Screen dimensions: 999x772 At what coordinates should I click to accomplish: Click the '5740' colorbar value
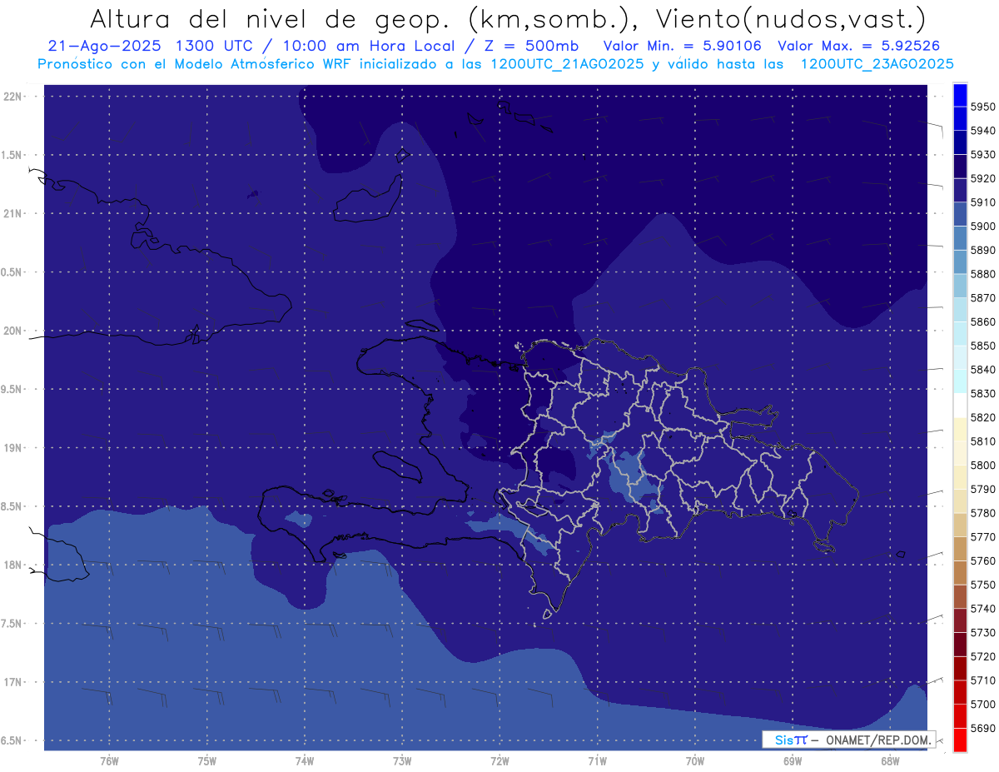point(982,609)
